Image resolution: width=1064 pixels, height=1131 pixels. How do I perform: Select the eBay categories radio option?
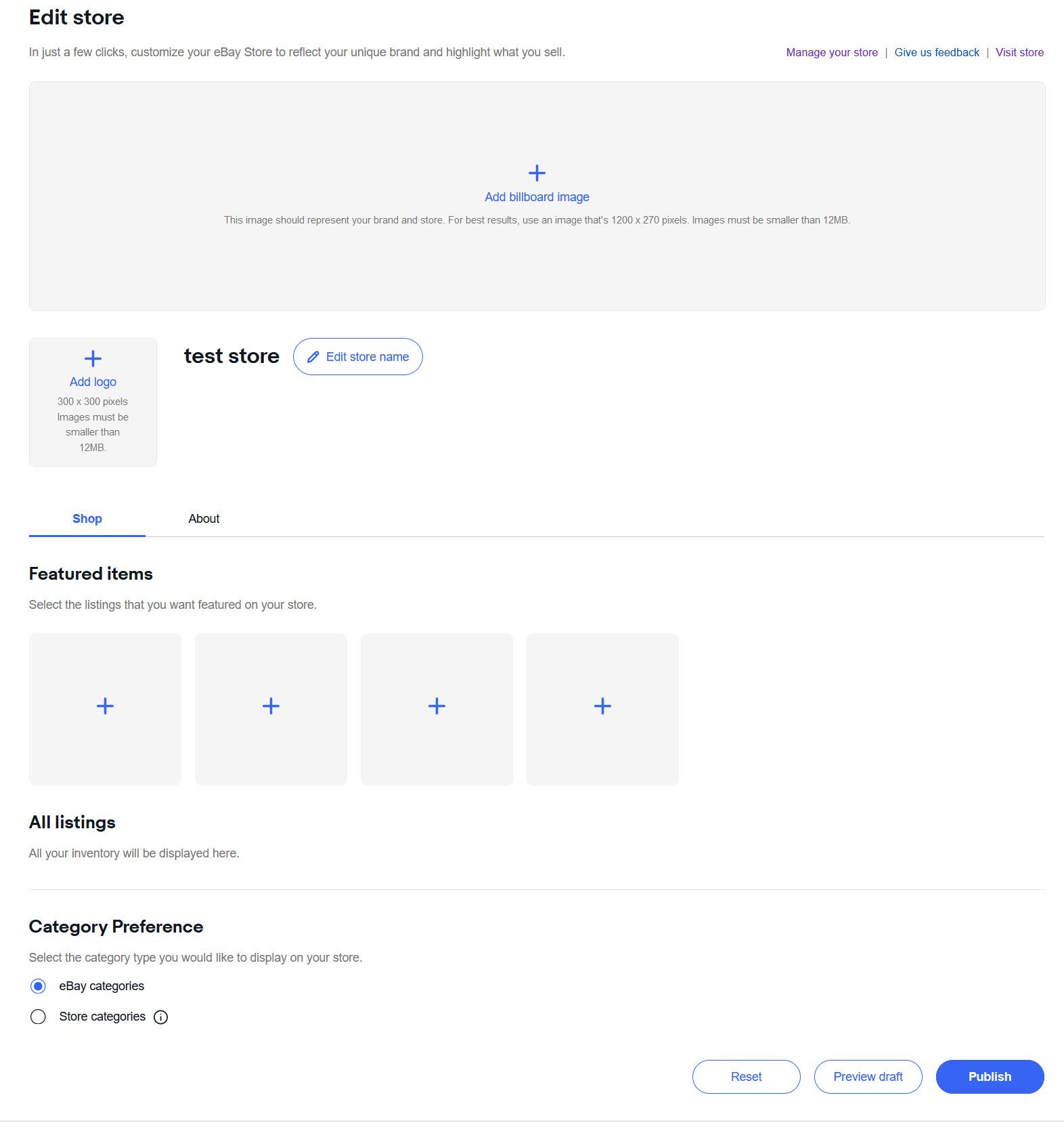click(38, 986)
